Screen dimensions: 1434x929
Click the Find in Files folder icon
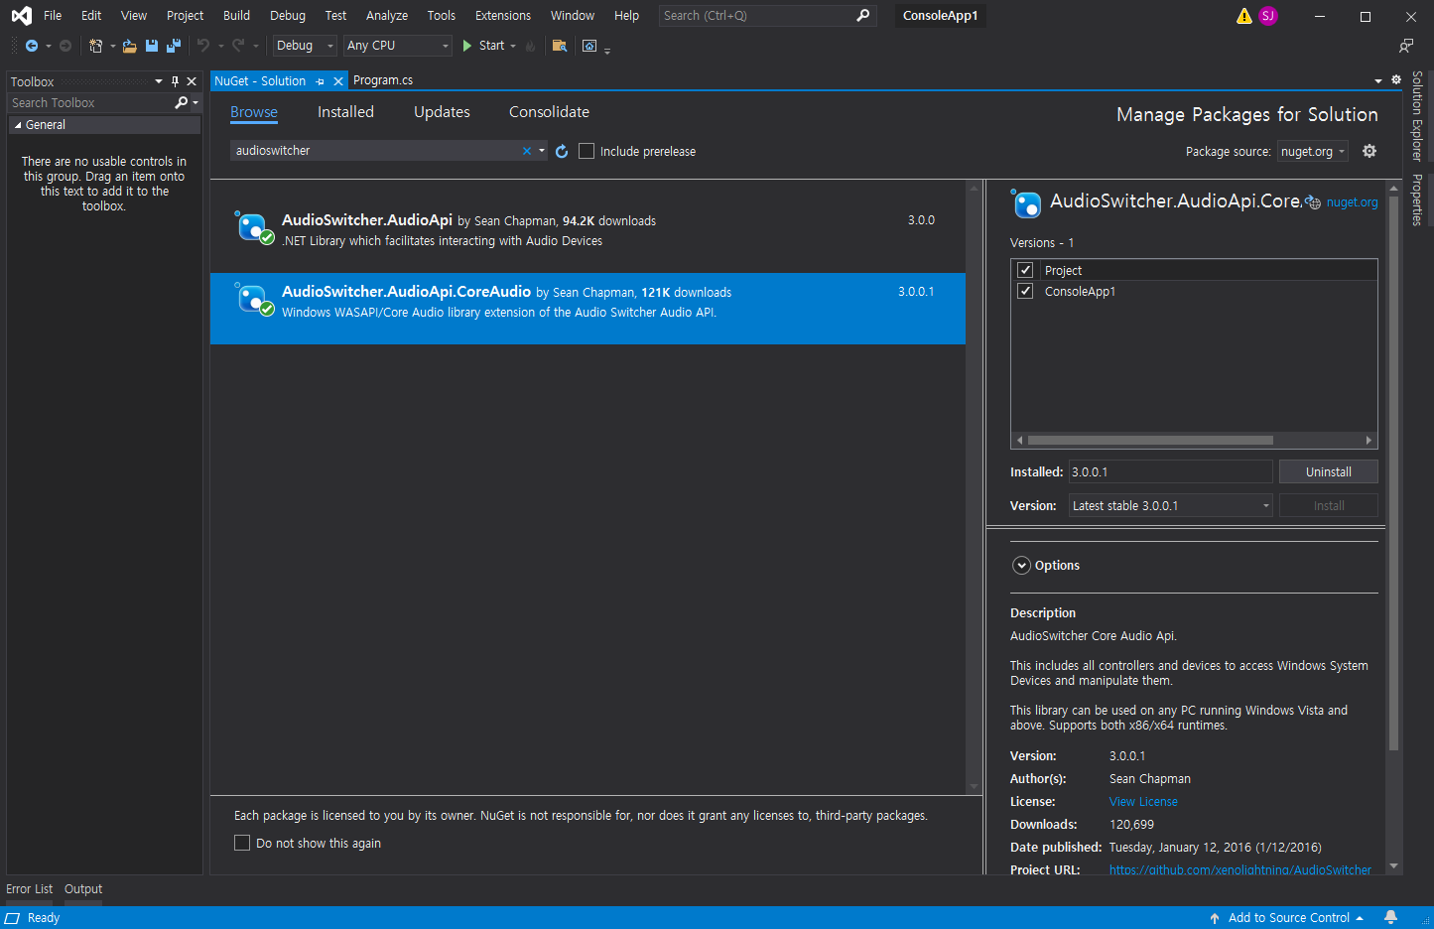[x=560, y=46]
